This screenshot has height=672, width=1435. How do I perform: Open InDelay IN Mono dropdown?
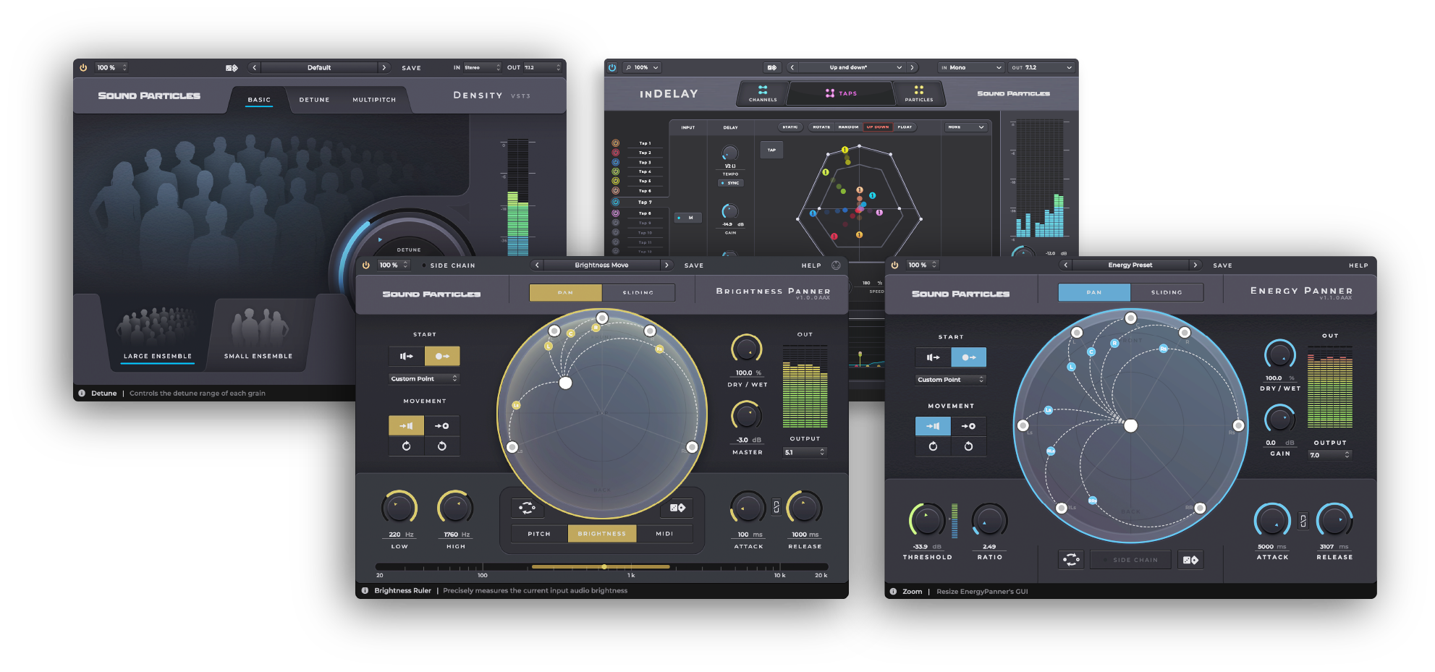[970, 67]
